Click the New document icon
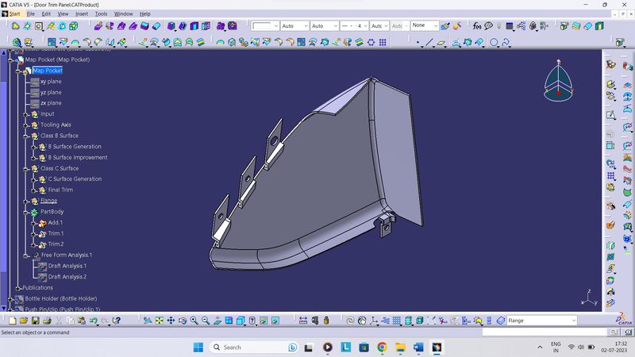This screenshot has width=635, height=357. [x=12, y=321]
